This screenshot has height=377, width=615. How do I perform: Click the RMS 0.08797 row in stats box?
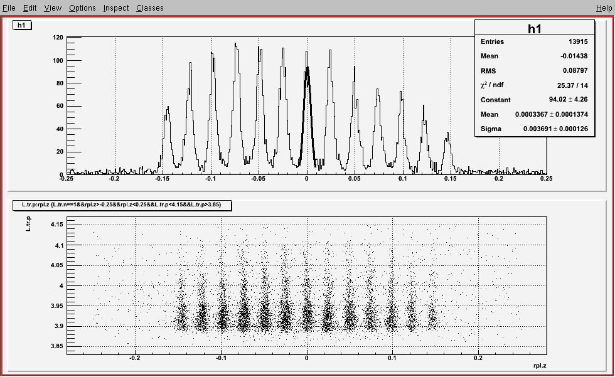click(x=534, y=70)
